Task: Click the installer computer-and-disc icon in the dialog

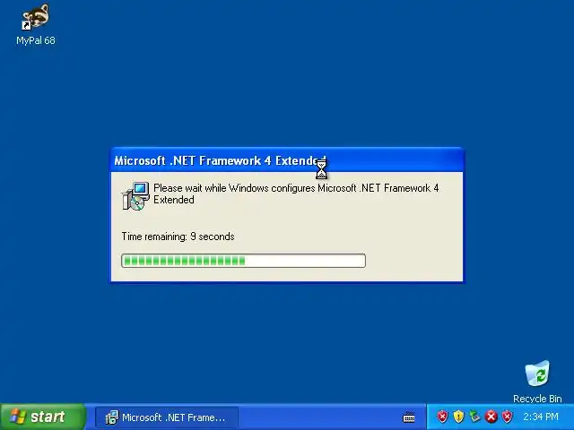Action: (x=135, y=196)
